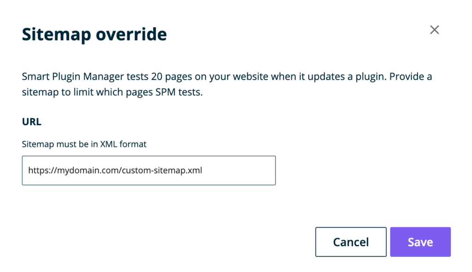Click the empty right end of URL field

(249, 170)
